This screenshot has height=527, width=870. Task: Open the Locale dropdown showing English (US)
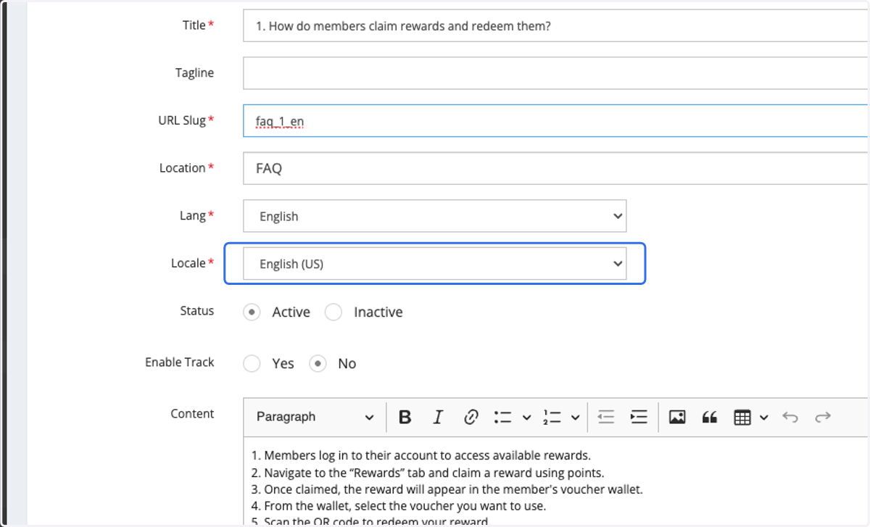pos(434,264)
